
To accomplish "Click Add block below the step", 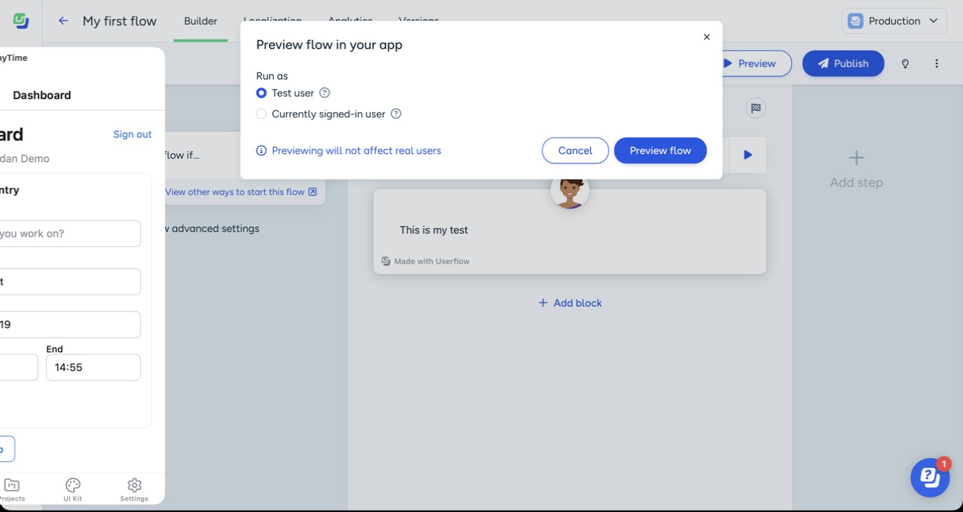I will (x=570, y=303).
